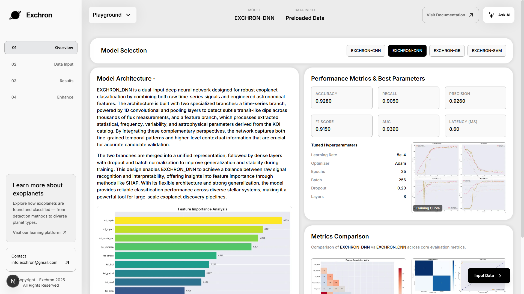Screen dimensions: 524x294
Task: Click the round N avatar icon
Action: coord(13,281)
